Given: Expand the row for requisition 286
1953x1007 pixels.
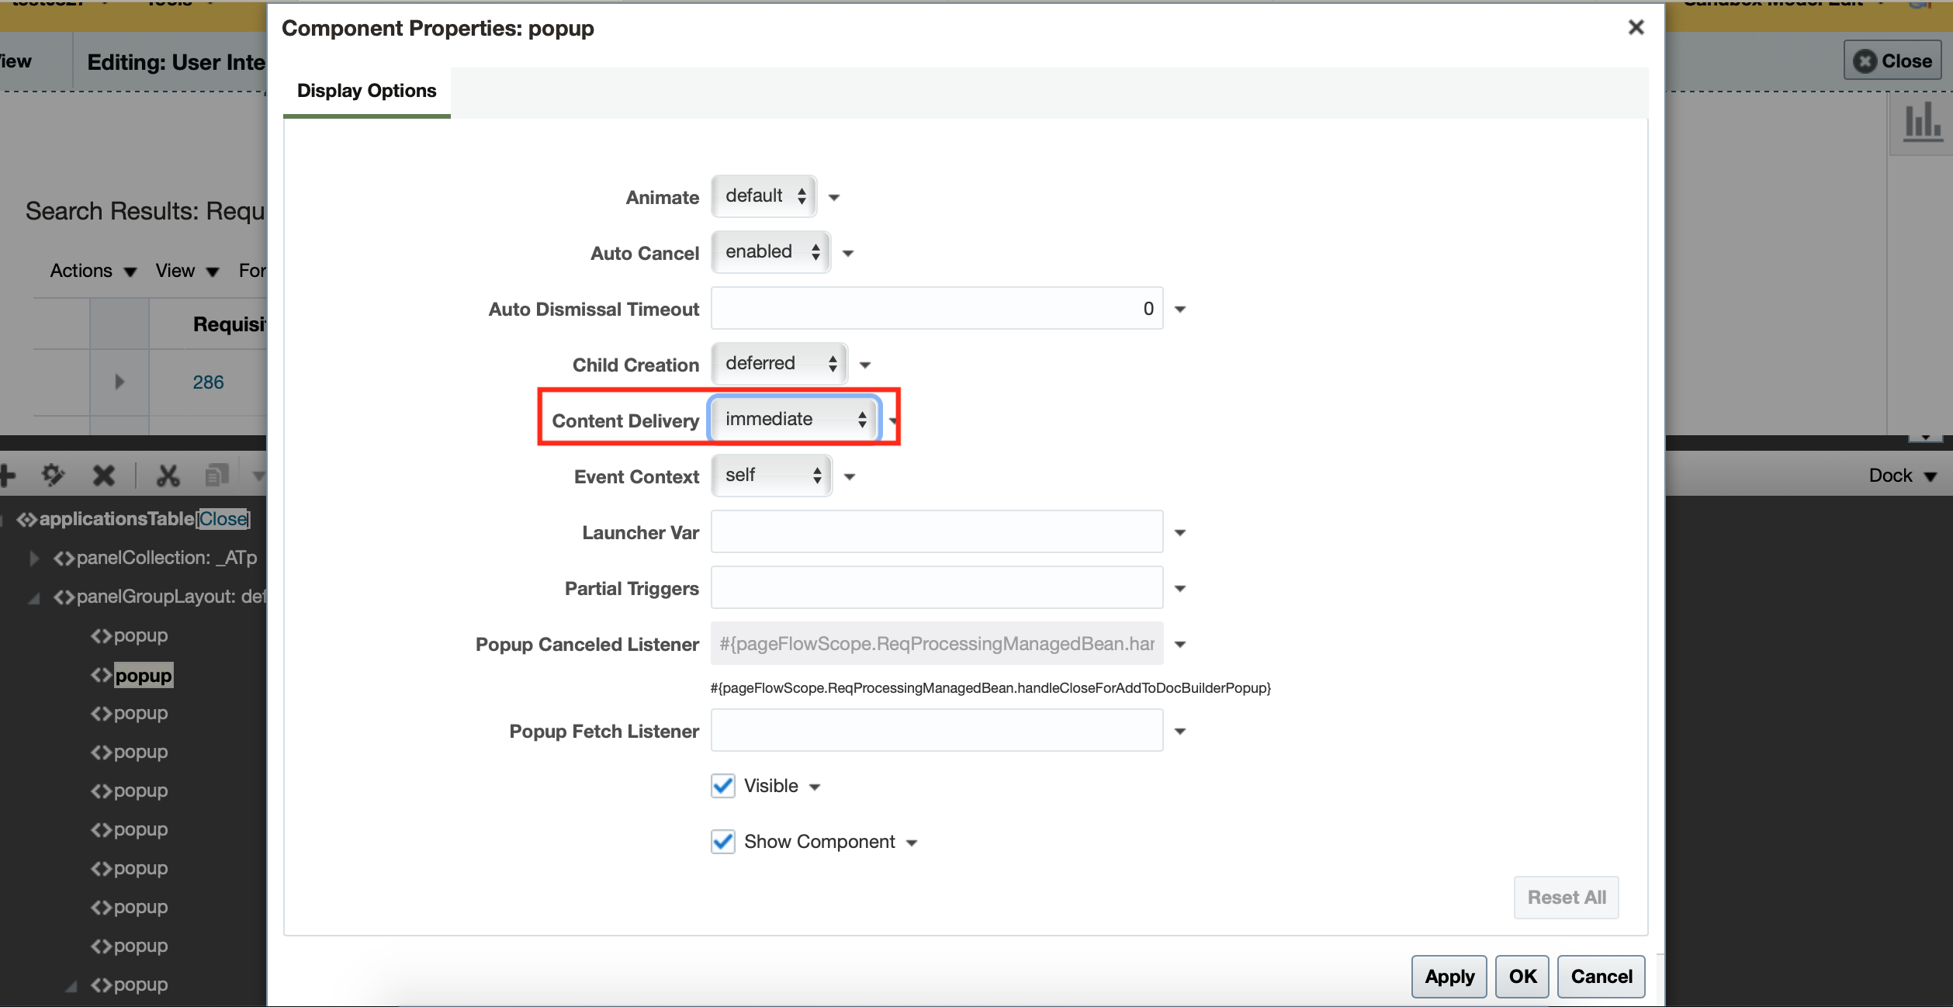Looking at the screenshot, I should point(118,382).
